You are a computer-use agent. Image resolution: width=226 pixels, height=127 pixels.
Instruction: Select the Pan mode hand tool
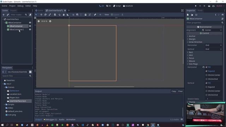[x=64, y=15]
